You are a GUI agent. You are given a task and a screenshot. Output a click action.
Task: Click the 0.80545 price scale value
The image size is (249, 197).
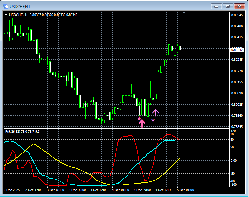[x=236, y=15]
